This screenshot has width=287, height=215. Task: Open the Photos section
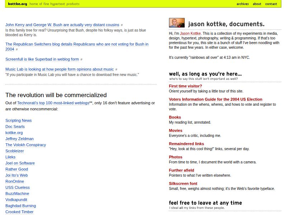175,157
